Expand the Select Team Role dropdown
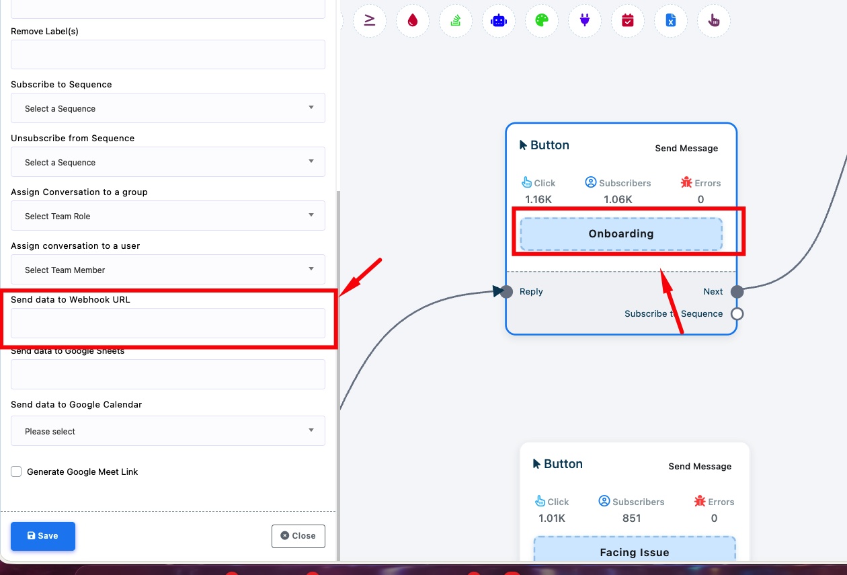The height and width of the screenshot is (575, 847). [x=168, y=215]
